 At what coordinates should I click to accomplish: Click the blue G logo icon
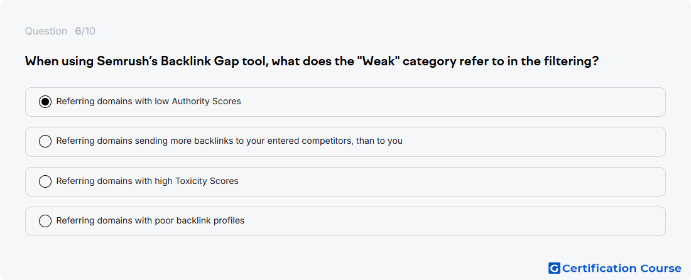point(554,268)
